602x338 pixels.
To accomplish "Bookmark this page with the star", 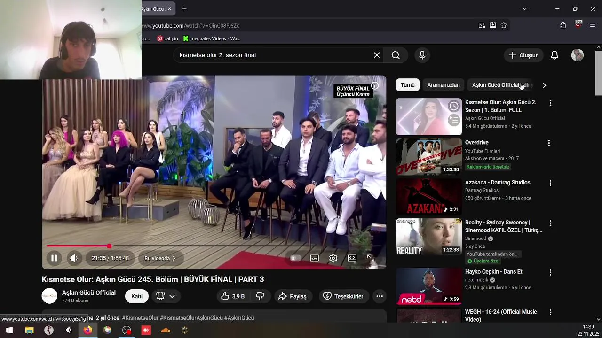I will click(504, 25).
